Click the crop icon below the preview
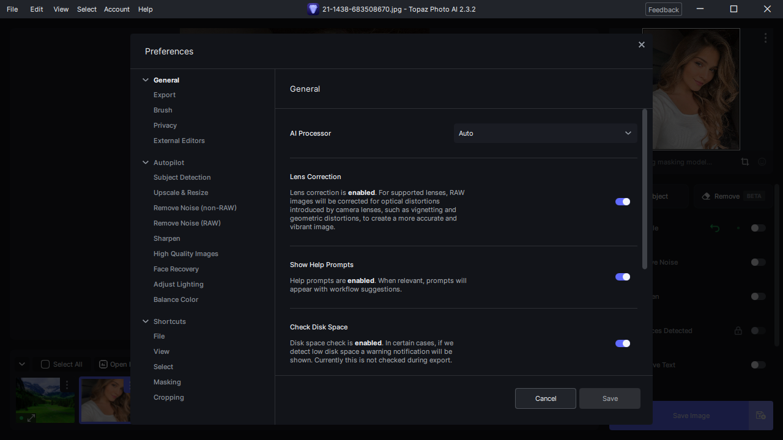This screenshot has width=783, height=440. pos(744,162)
